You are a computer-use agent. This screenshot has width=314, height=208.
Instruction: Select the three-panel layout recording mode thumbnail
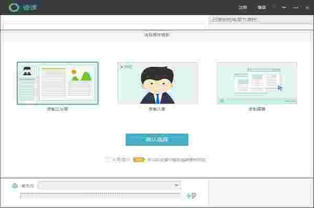(58, 83)
